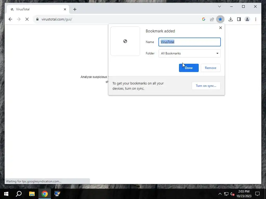This screenshot has width=266, height=199.
Task: Open Chrome three-dot menu
Action: (x=256, y=19)
